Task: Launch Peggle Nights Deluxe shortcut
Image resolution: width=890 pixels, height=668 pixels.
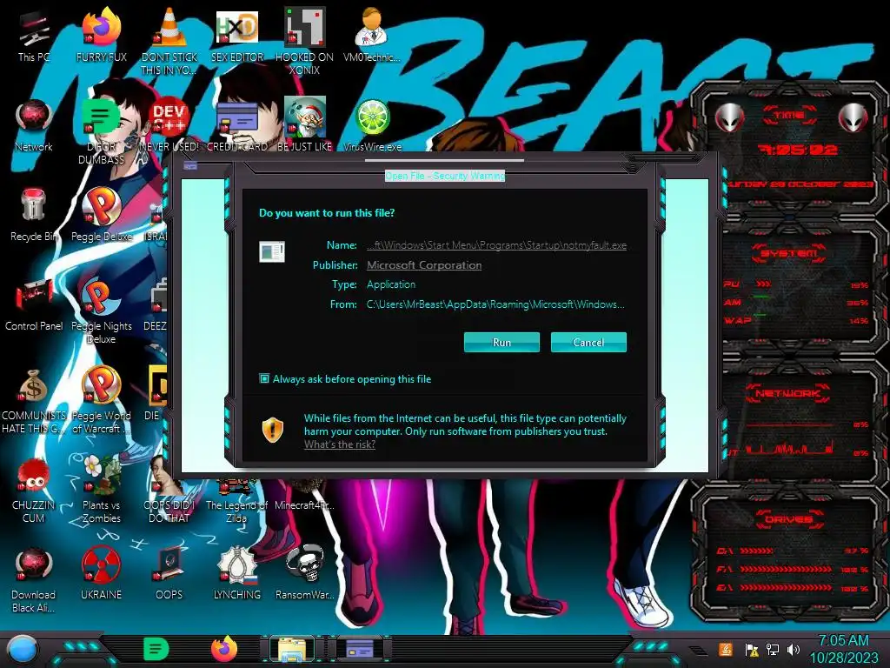Action: coord(101,310)
